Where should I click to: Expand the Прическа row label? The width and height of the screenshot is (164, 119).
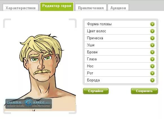point(95,38)
